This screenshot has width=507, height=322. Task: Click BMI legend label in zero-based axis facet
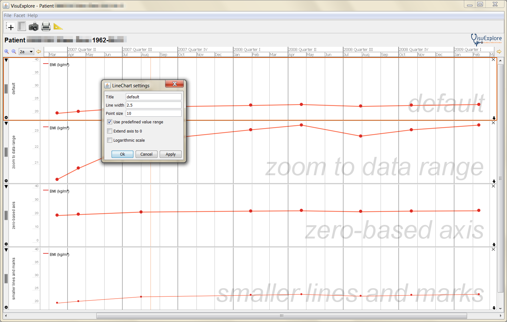(59, 191)
